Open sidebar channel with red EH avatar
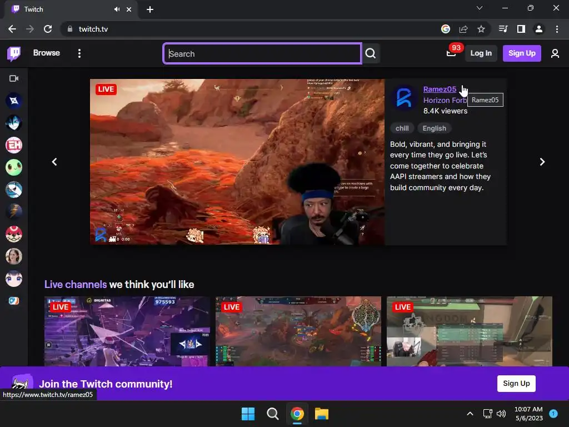This screenshot has width=569, height=427. click(x=14, y=145)
